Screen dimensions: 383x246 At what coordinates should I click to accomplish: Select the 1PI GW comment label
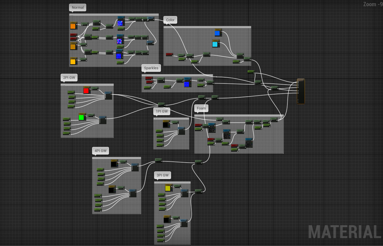162,111
